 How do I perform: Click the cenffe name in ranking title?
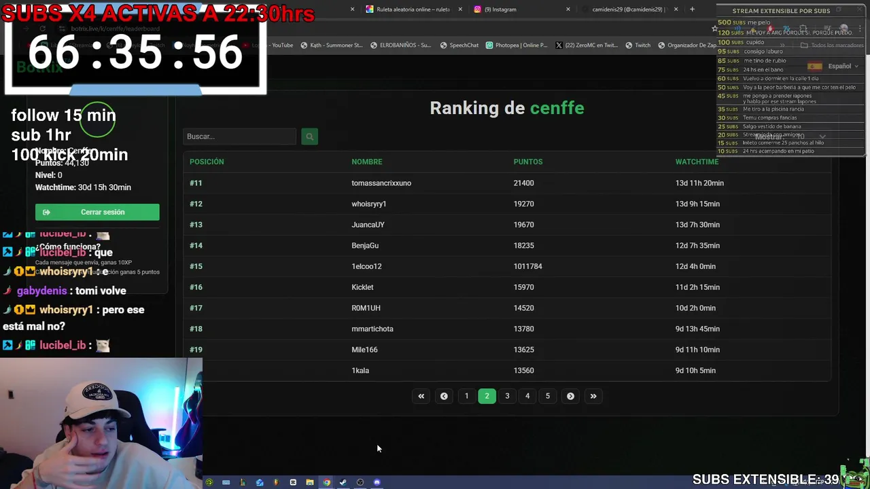[x=557, y=108]
